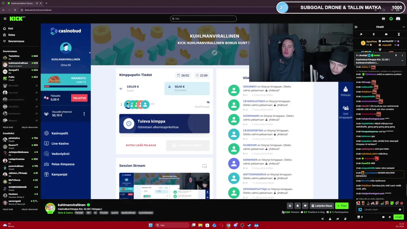The height and width of the screenshot is (229, 407).
Task: Click Finnish language tag under stream title
Action: click(x=79, y=213)
